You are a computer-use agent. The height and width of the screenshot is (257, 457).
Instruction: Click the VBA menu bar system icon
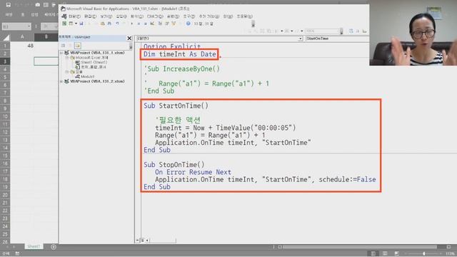(x=64, y=16)
